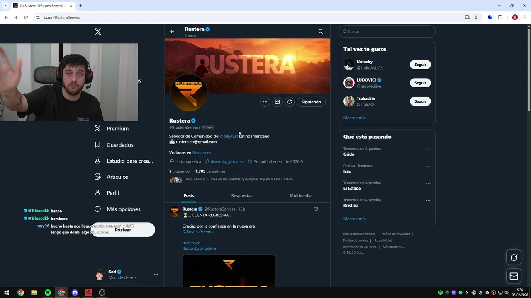Open Perfil in the sidebar
531x298 pixels.
(107, 193)
